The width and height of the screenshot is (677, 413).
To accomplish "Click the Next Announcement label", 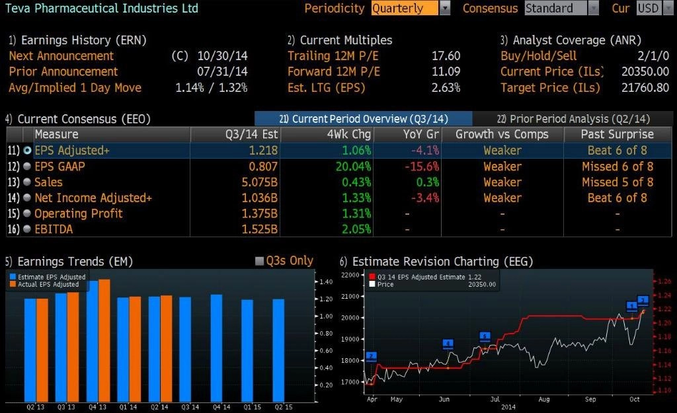I will click(61, 56).
